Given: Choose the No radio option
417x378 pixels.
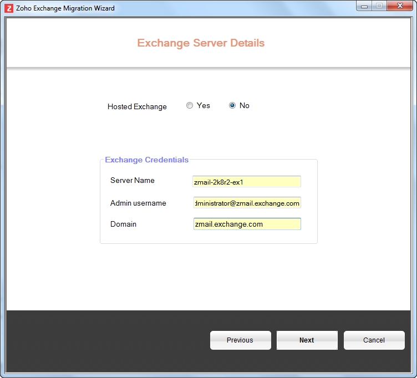Looking at the screenshot, I should pos(232,106).
